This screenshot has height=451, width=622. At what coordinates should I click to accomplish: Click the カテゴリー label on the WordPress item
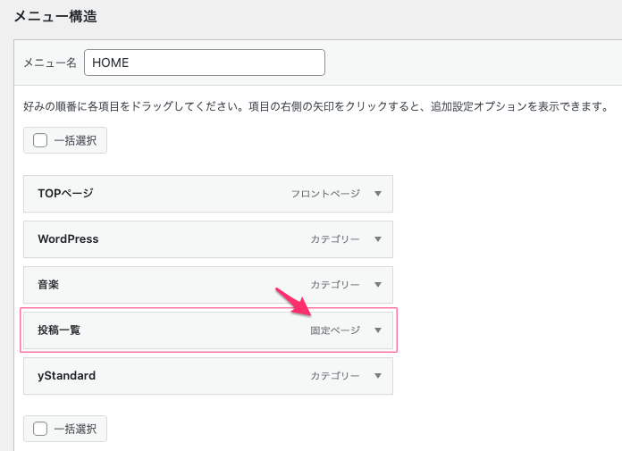335,239
